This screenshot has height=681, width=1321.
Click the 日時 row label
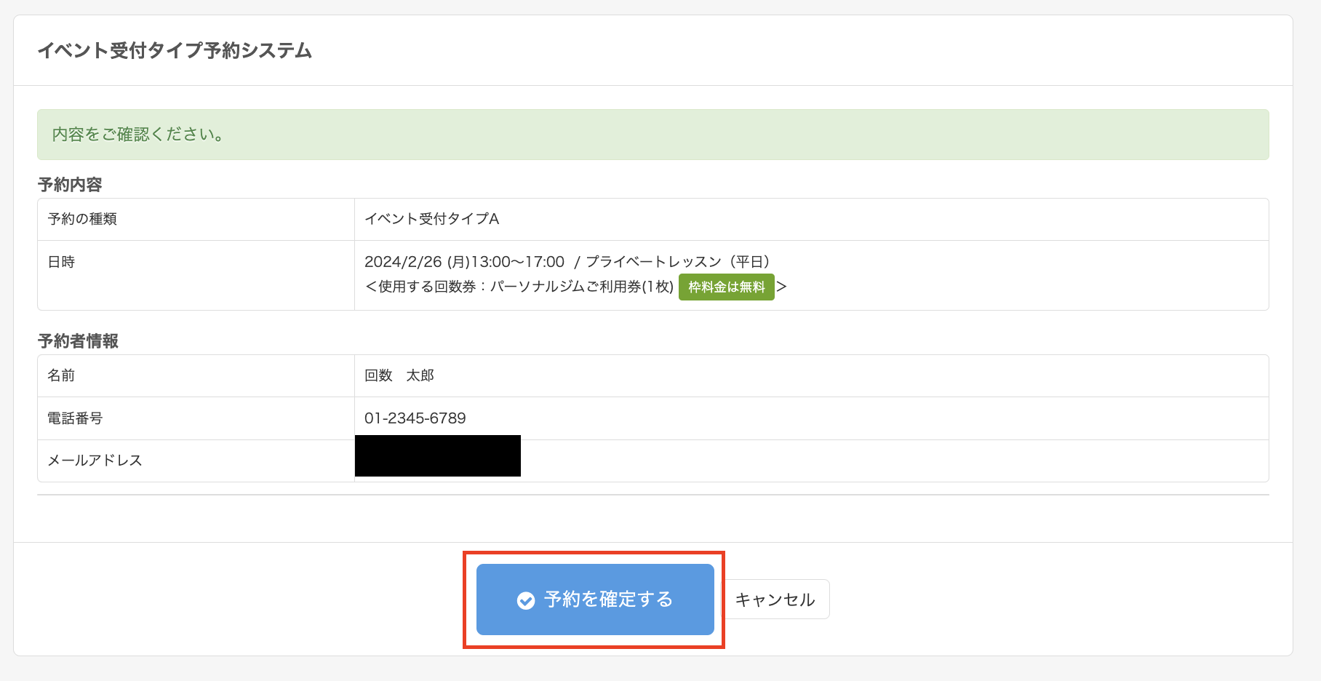coord(61,262)
